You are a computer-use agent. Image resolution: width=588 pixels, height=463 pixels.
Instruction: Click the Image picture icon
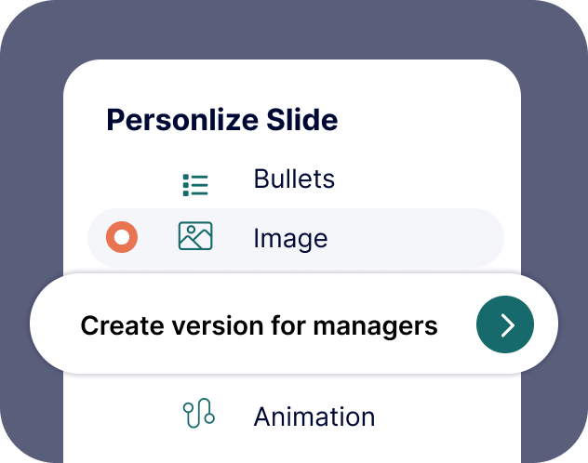click(x=195, y=237)
